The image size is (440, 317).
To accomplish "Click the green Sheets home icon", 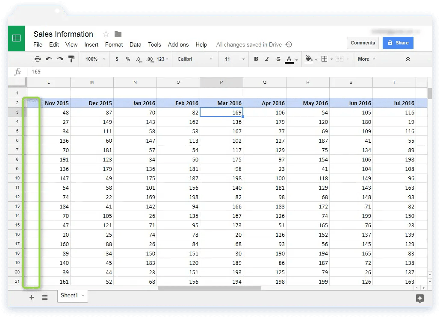I will coord(16,38).
